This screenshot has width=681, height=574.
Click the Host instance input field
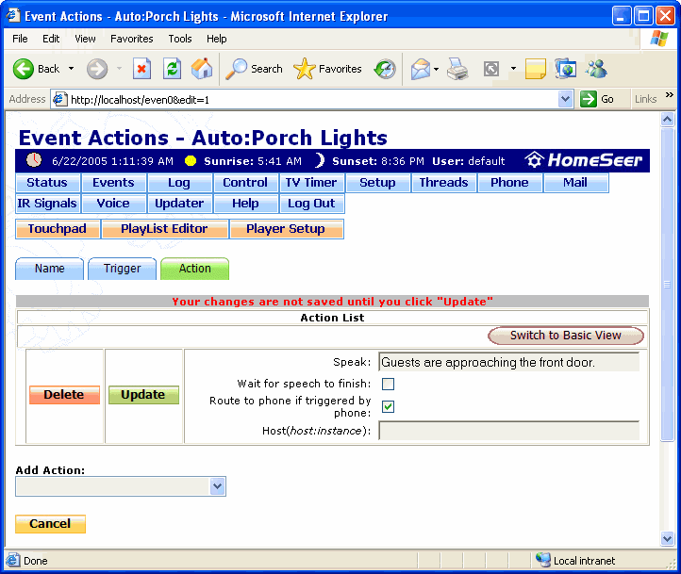point(508,431)
